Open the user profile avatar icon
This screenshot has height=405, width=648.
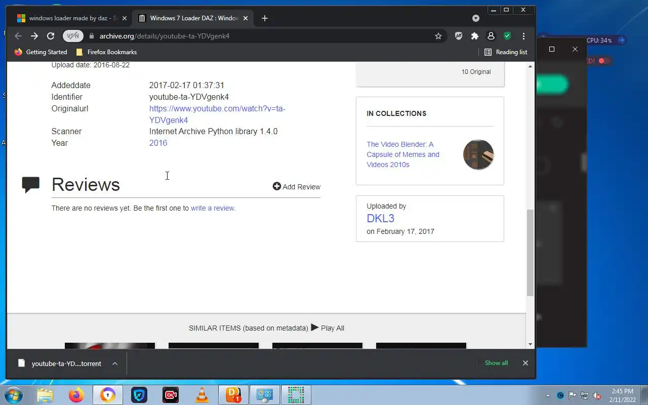click(x=491, y=36)
